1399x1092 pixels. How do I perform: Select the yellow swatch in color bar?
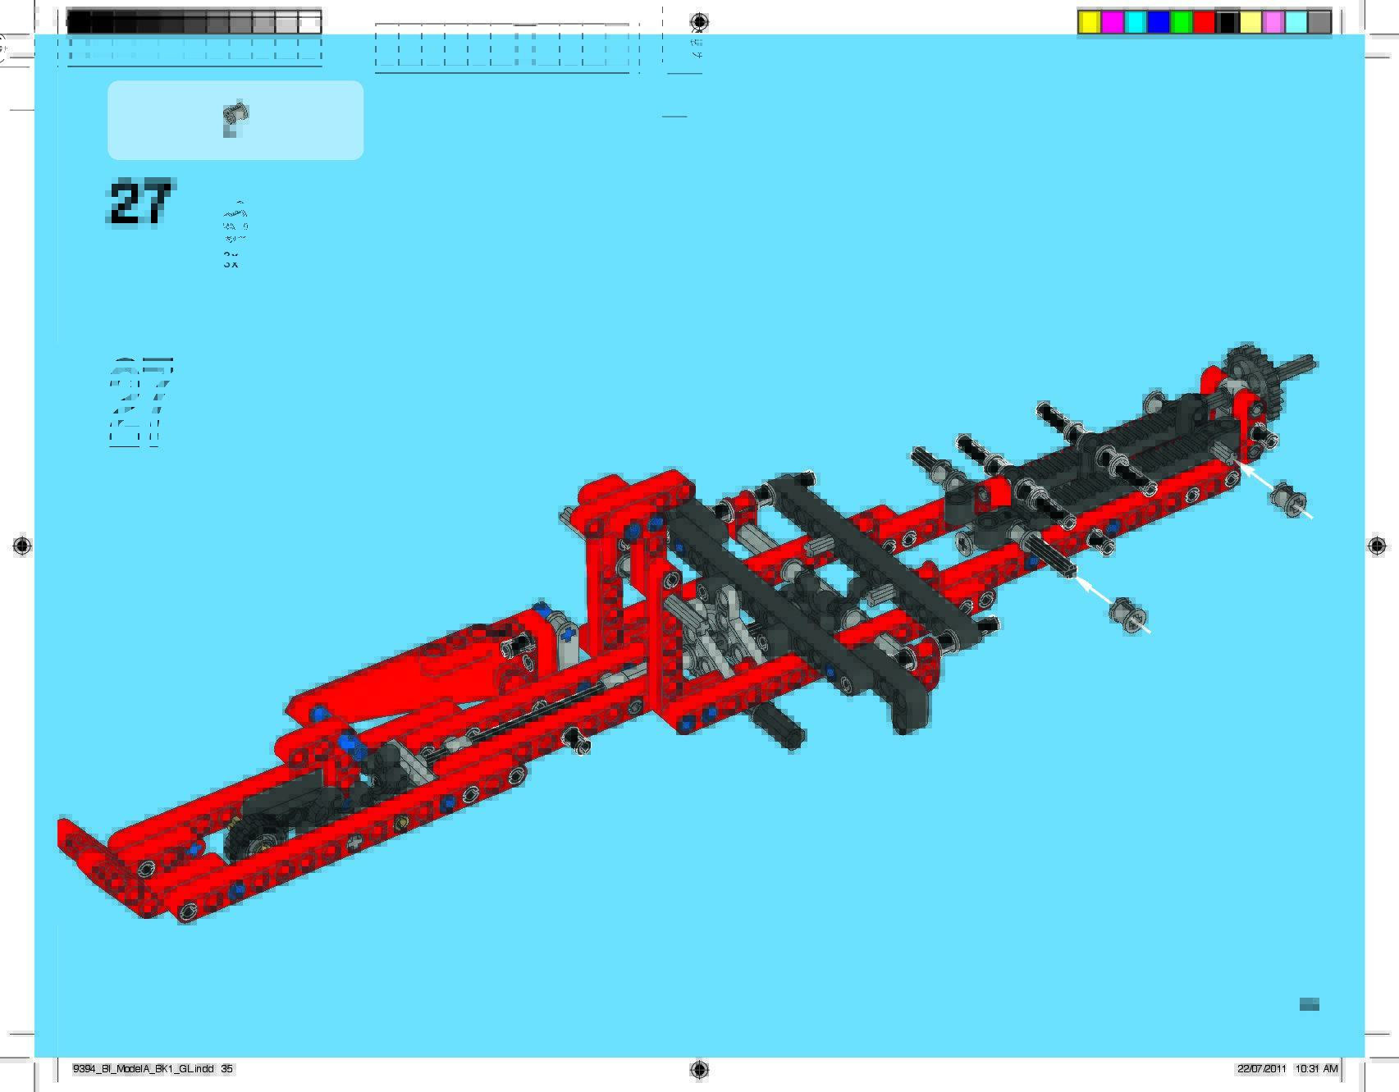pos(1089,22)
